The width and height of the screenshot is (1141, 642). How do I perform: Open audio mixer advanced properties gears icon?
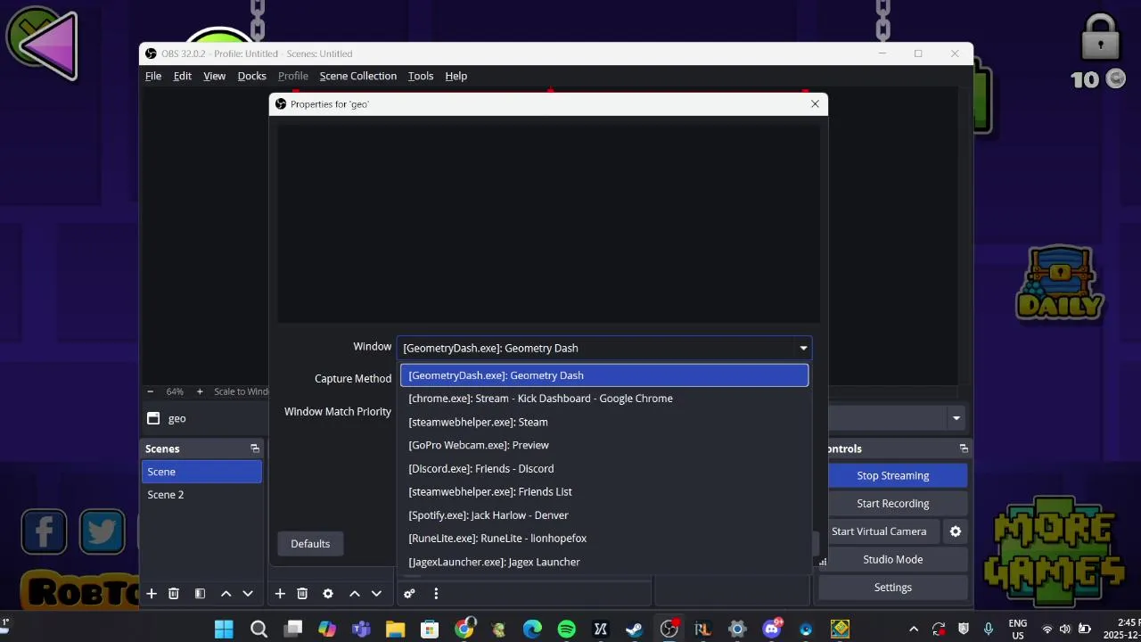click(410, 594)
